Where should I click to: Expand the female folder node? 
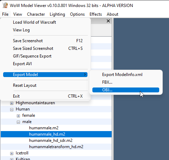[x=18, y=116]
